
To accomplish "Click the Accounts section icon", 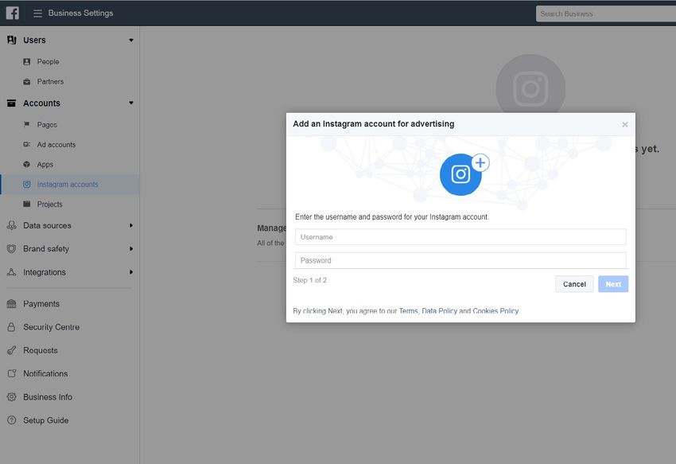I will point(12,103).
